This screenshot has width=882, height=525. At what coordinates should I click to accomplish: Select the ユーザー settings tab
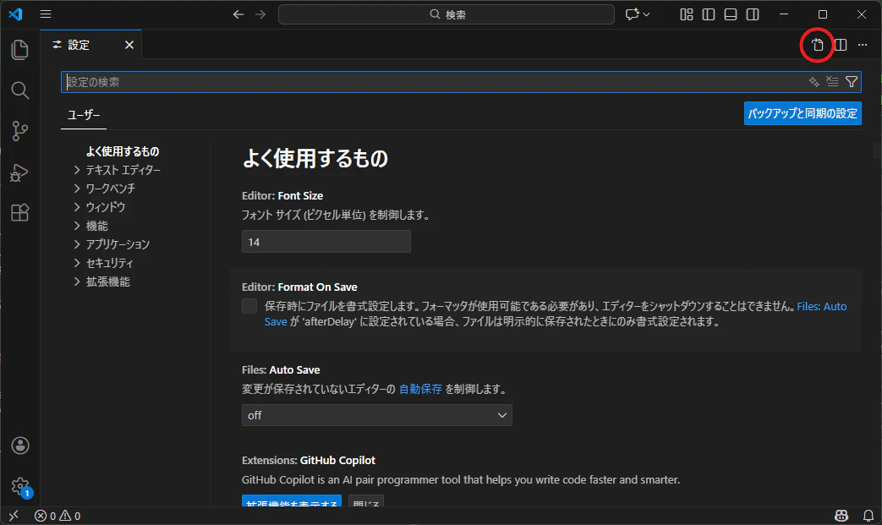pyautogui.click(x=84, y=115)
